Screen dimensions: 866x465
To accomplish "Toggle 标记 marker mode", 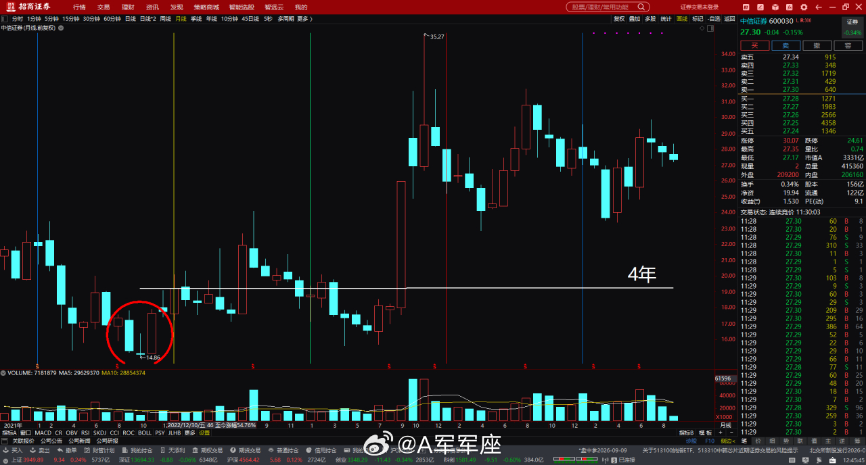I will [698, 19].
